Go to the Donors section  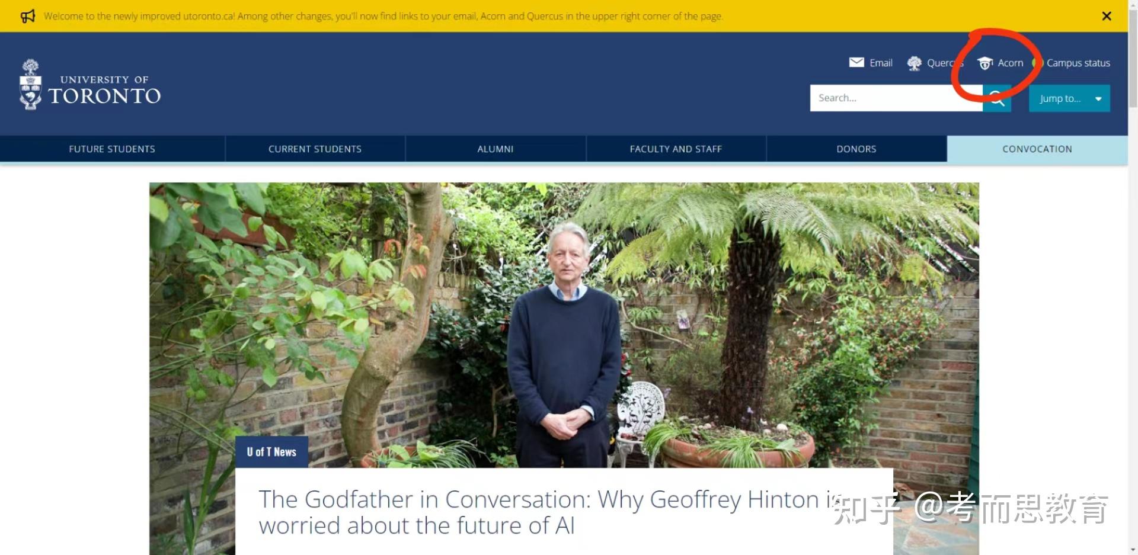[856, 149]
